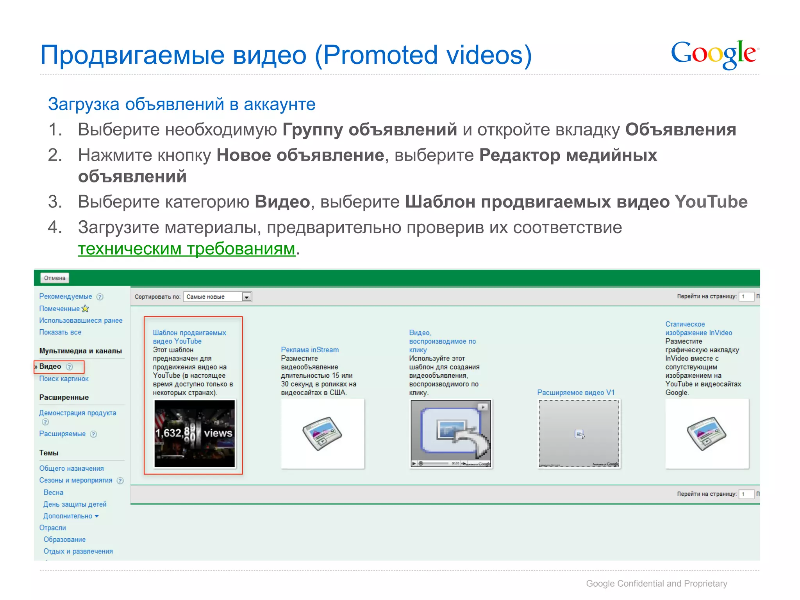Open the Отрасли theme link
The image size is (800, 600).
click(53, 528)
